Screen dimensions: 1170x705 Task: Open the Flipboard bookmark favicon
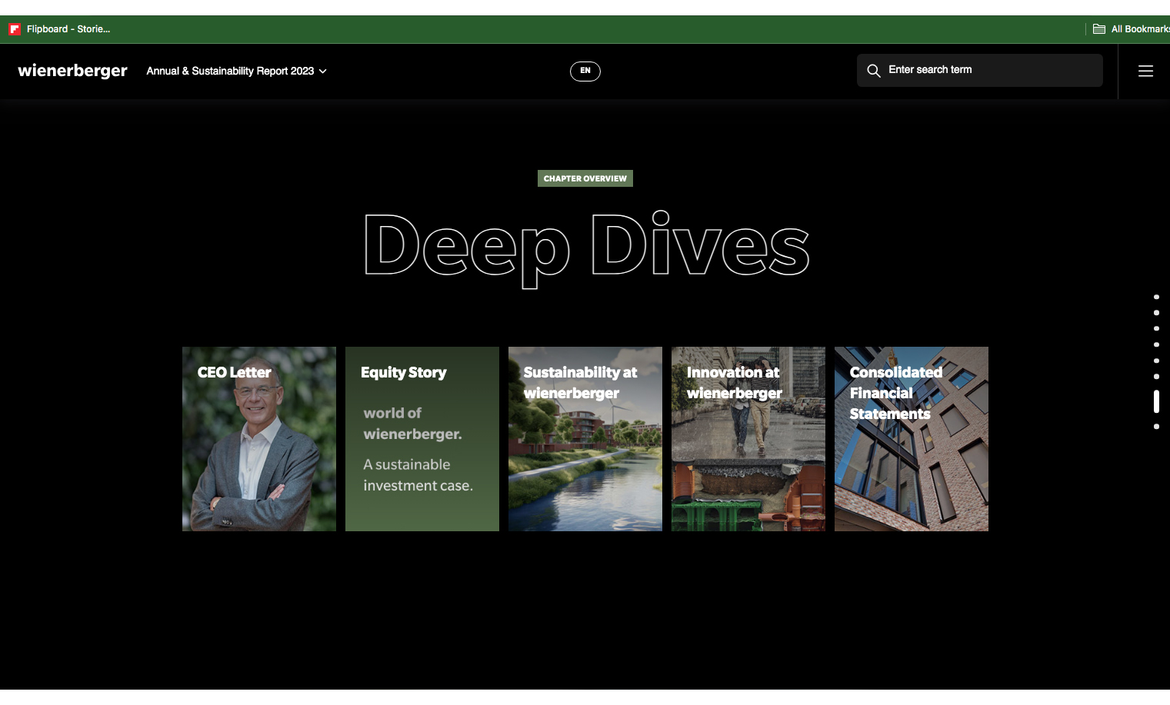coord(15,29)
